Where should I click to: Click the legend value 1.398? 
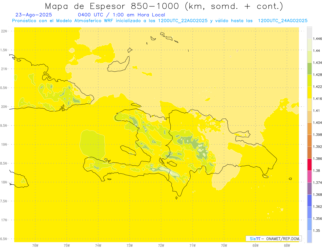point(317,135)
